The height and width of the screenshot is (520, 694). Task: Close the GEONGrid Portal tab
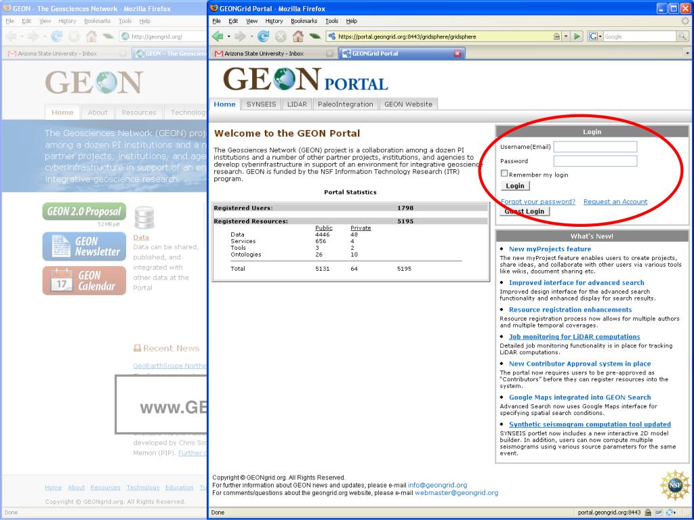pyautogui.click(x=457, y=53)
